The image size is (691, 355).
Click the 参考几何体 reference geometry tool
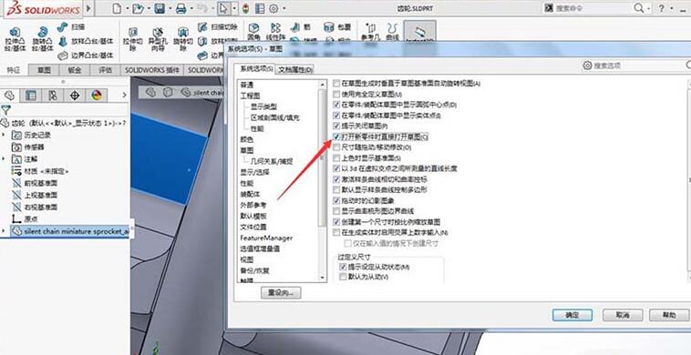click(370, 32)
